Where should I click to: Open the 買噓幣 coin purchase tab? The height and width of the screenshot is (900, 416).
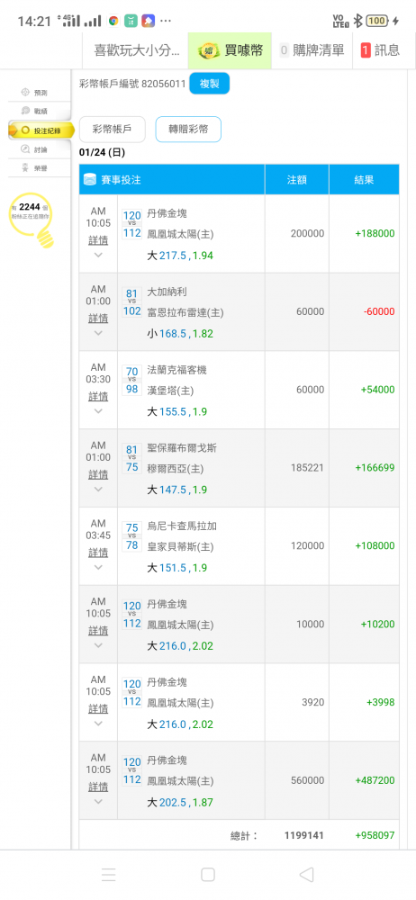point(230,50)
